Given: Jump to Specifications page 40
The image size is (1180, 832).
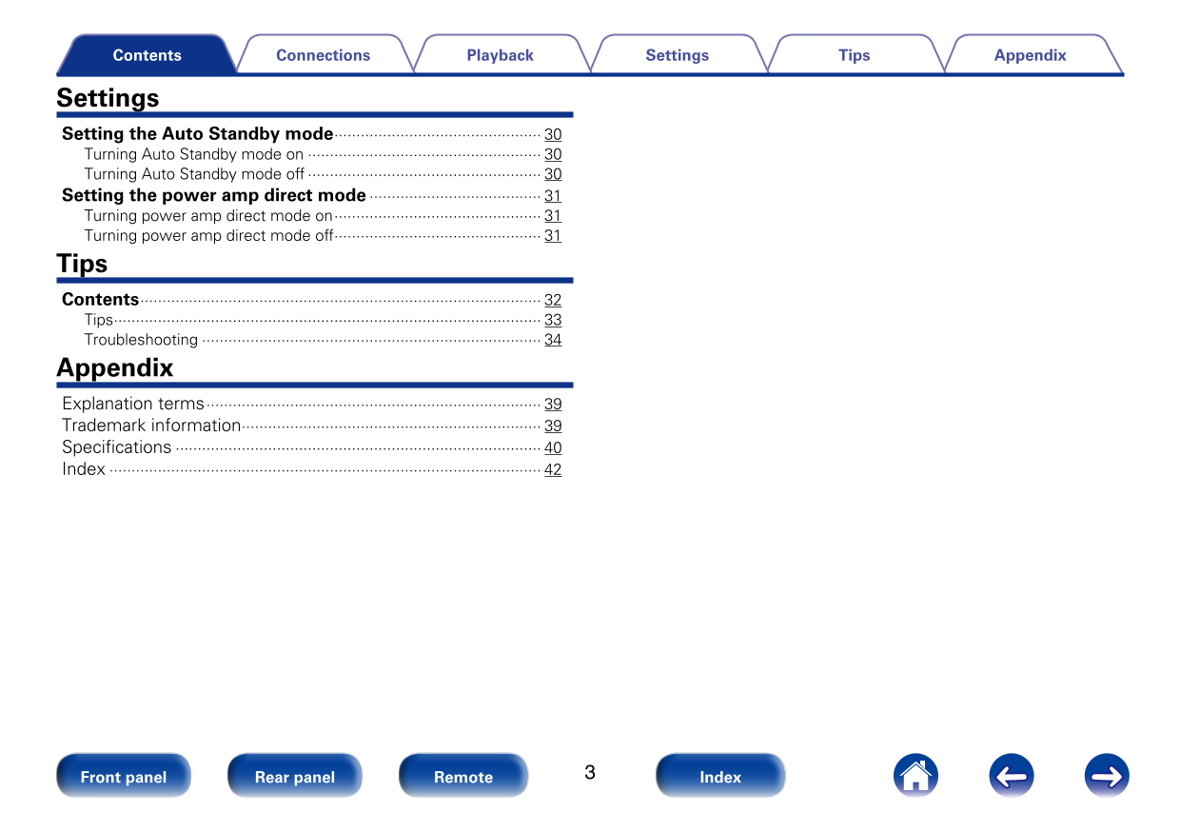Looking at the screenshot, I should point(552,448).
